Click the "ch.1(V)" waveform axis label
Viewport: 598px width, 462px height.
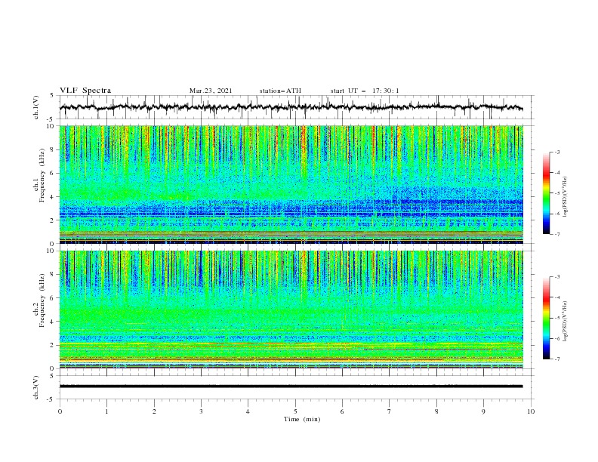point(36,107)
